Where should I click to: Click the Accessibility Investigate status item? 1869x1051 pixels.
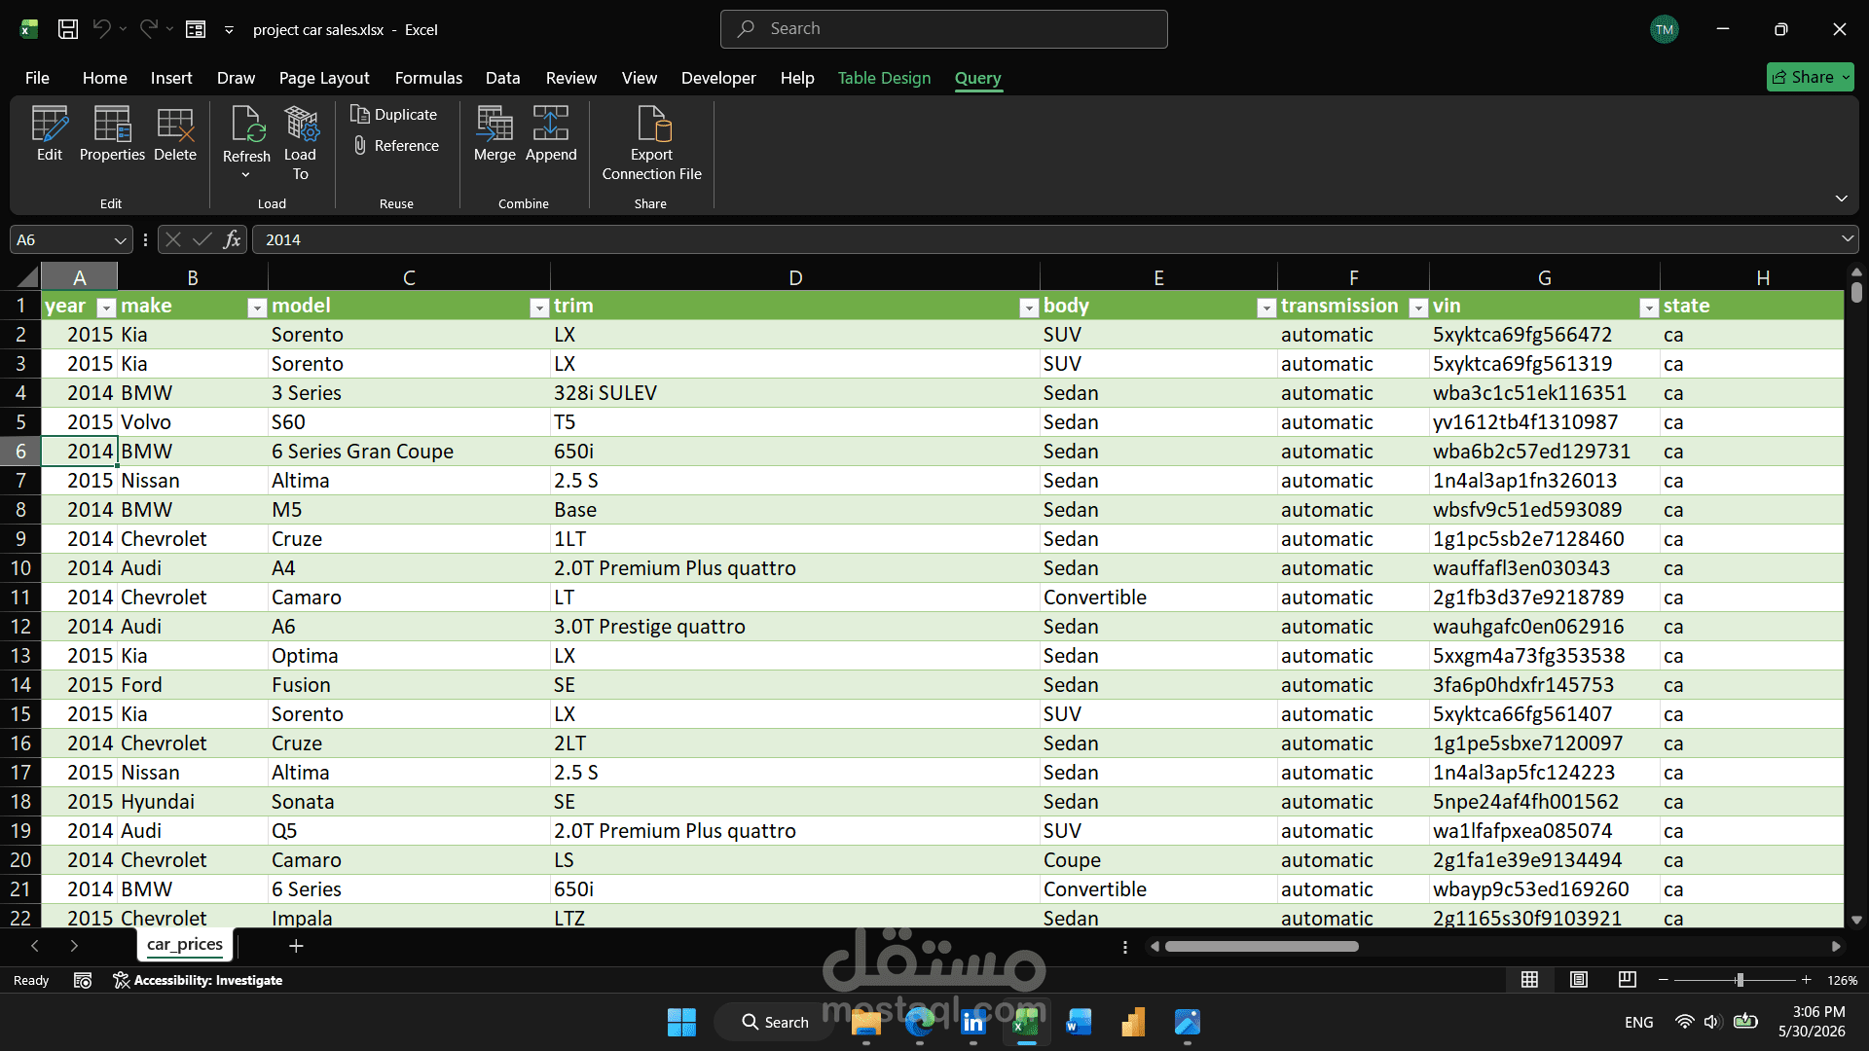pos(198,980)
